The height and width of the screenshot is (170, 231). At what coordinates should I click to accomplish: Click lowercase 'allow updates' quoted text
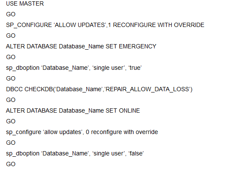[x=62, y=132]
